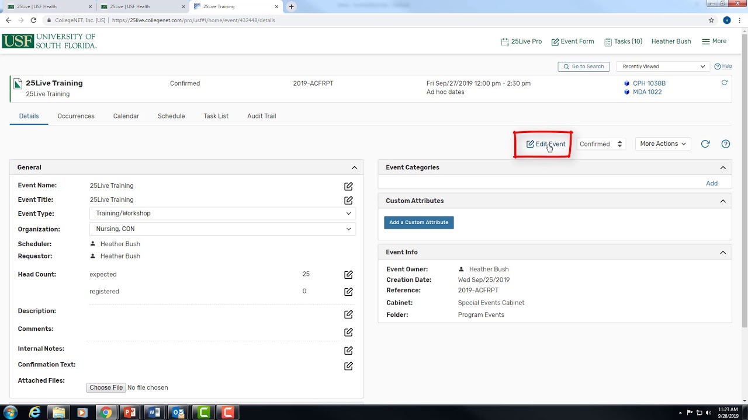This screenshot has height=420, width=748.
Task: Open the MDA 1022 location link
Action: point(647,92)
